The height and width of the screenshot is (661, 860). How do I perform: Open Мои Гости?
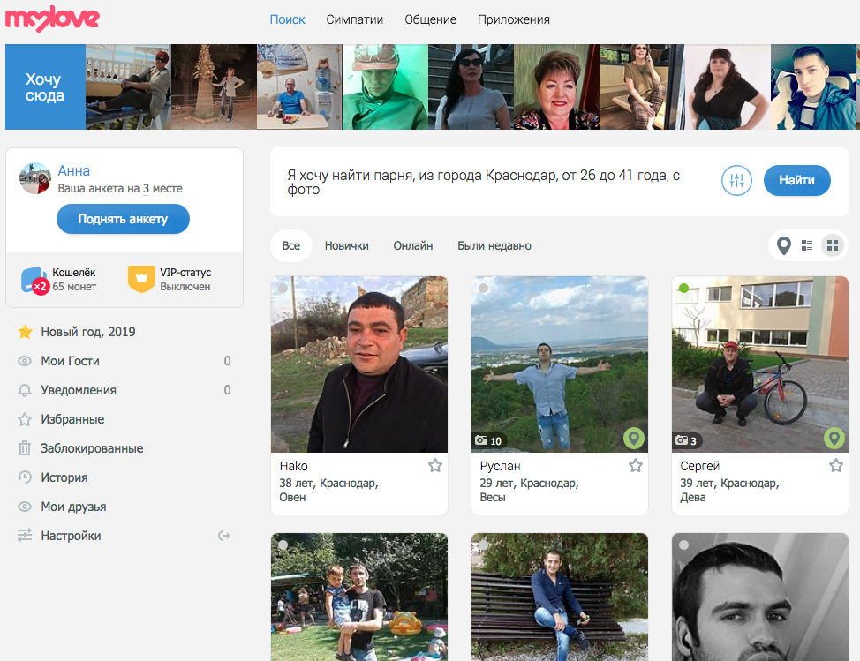tap(71, 361)
